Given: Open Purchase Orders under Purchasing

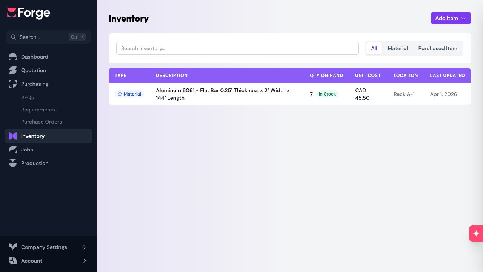Looking at the screenshot, I should (42, 122).
